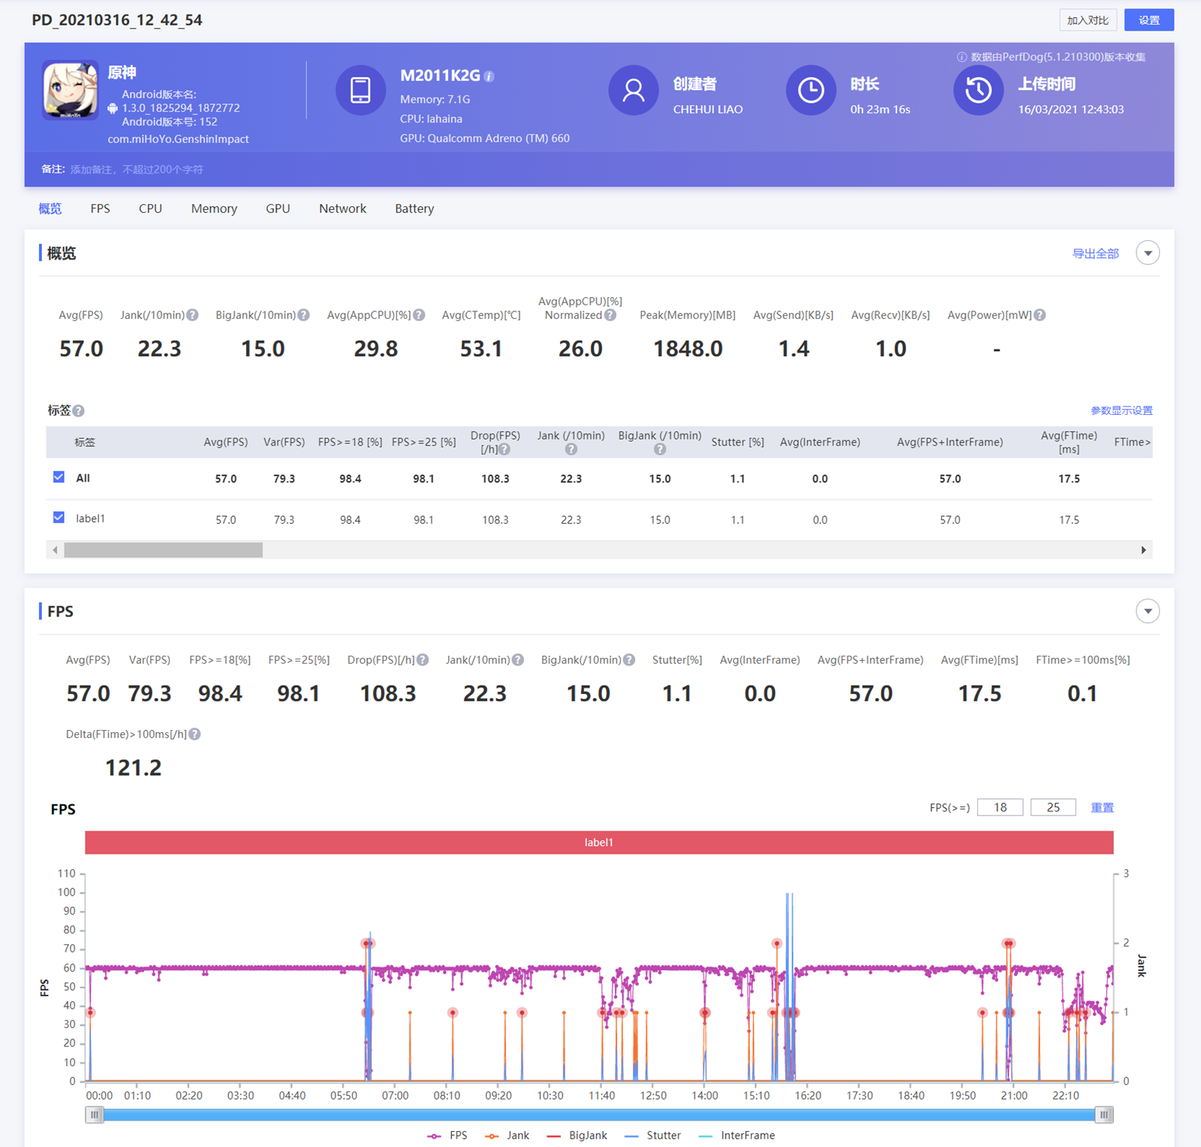This screenshot has height=1147, width=1201.
Task: Open the Battery tab
Action: tap(414, 209)
